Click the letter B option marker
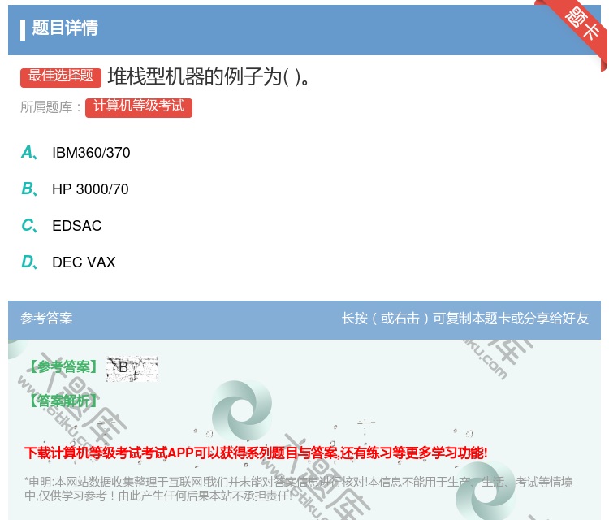Screen dimensions: 609x520 [29, 188]
